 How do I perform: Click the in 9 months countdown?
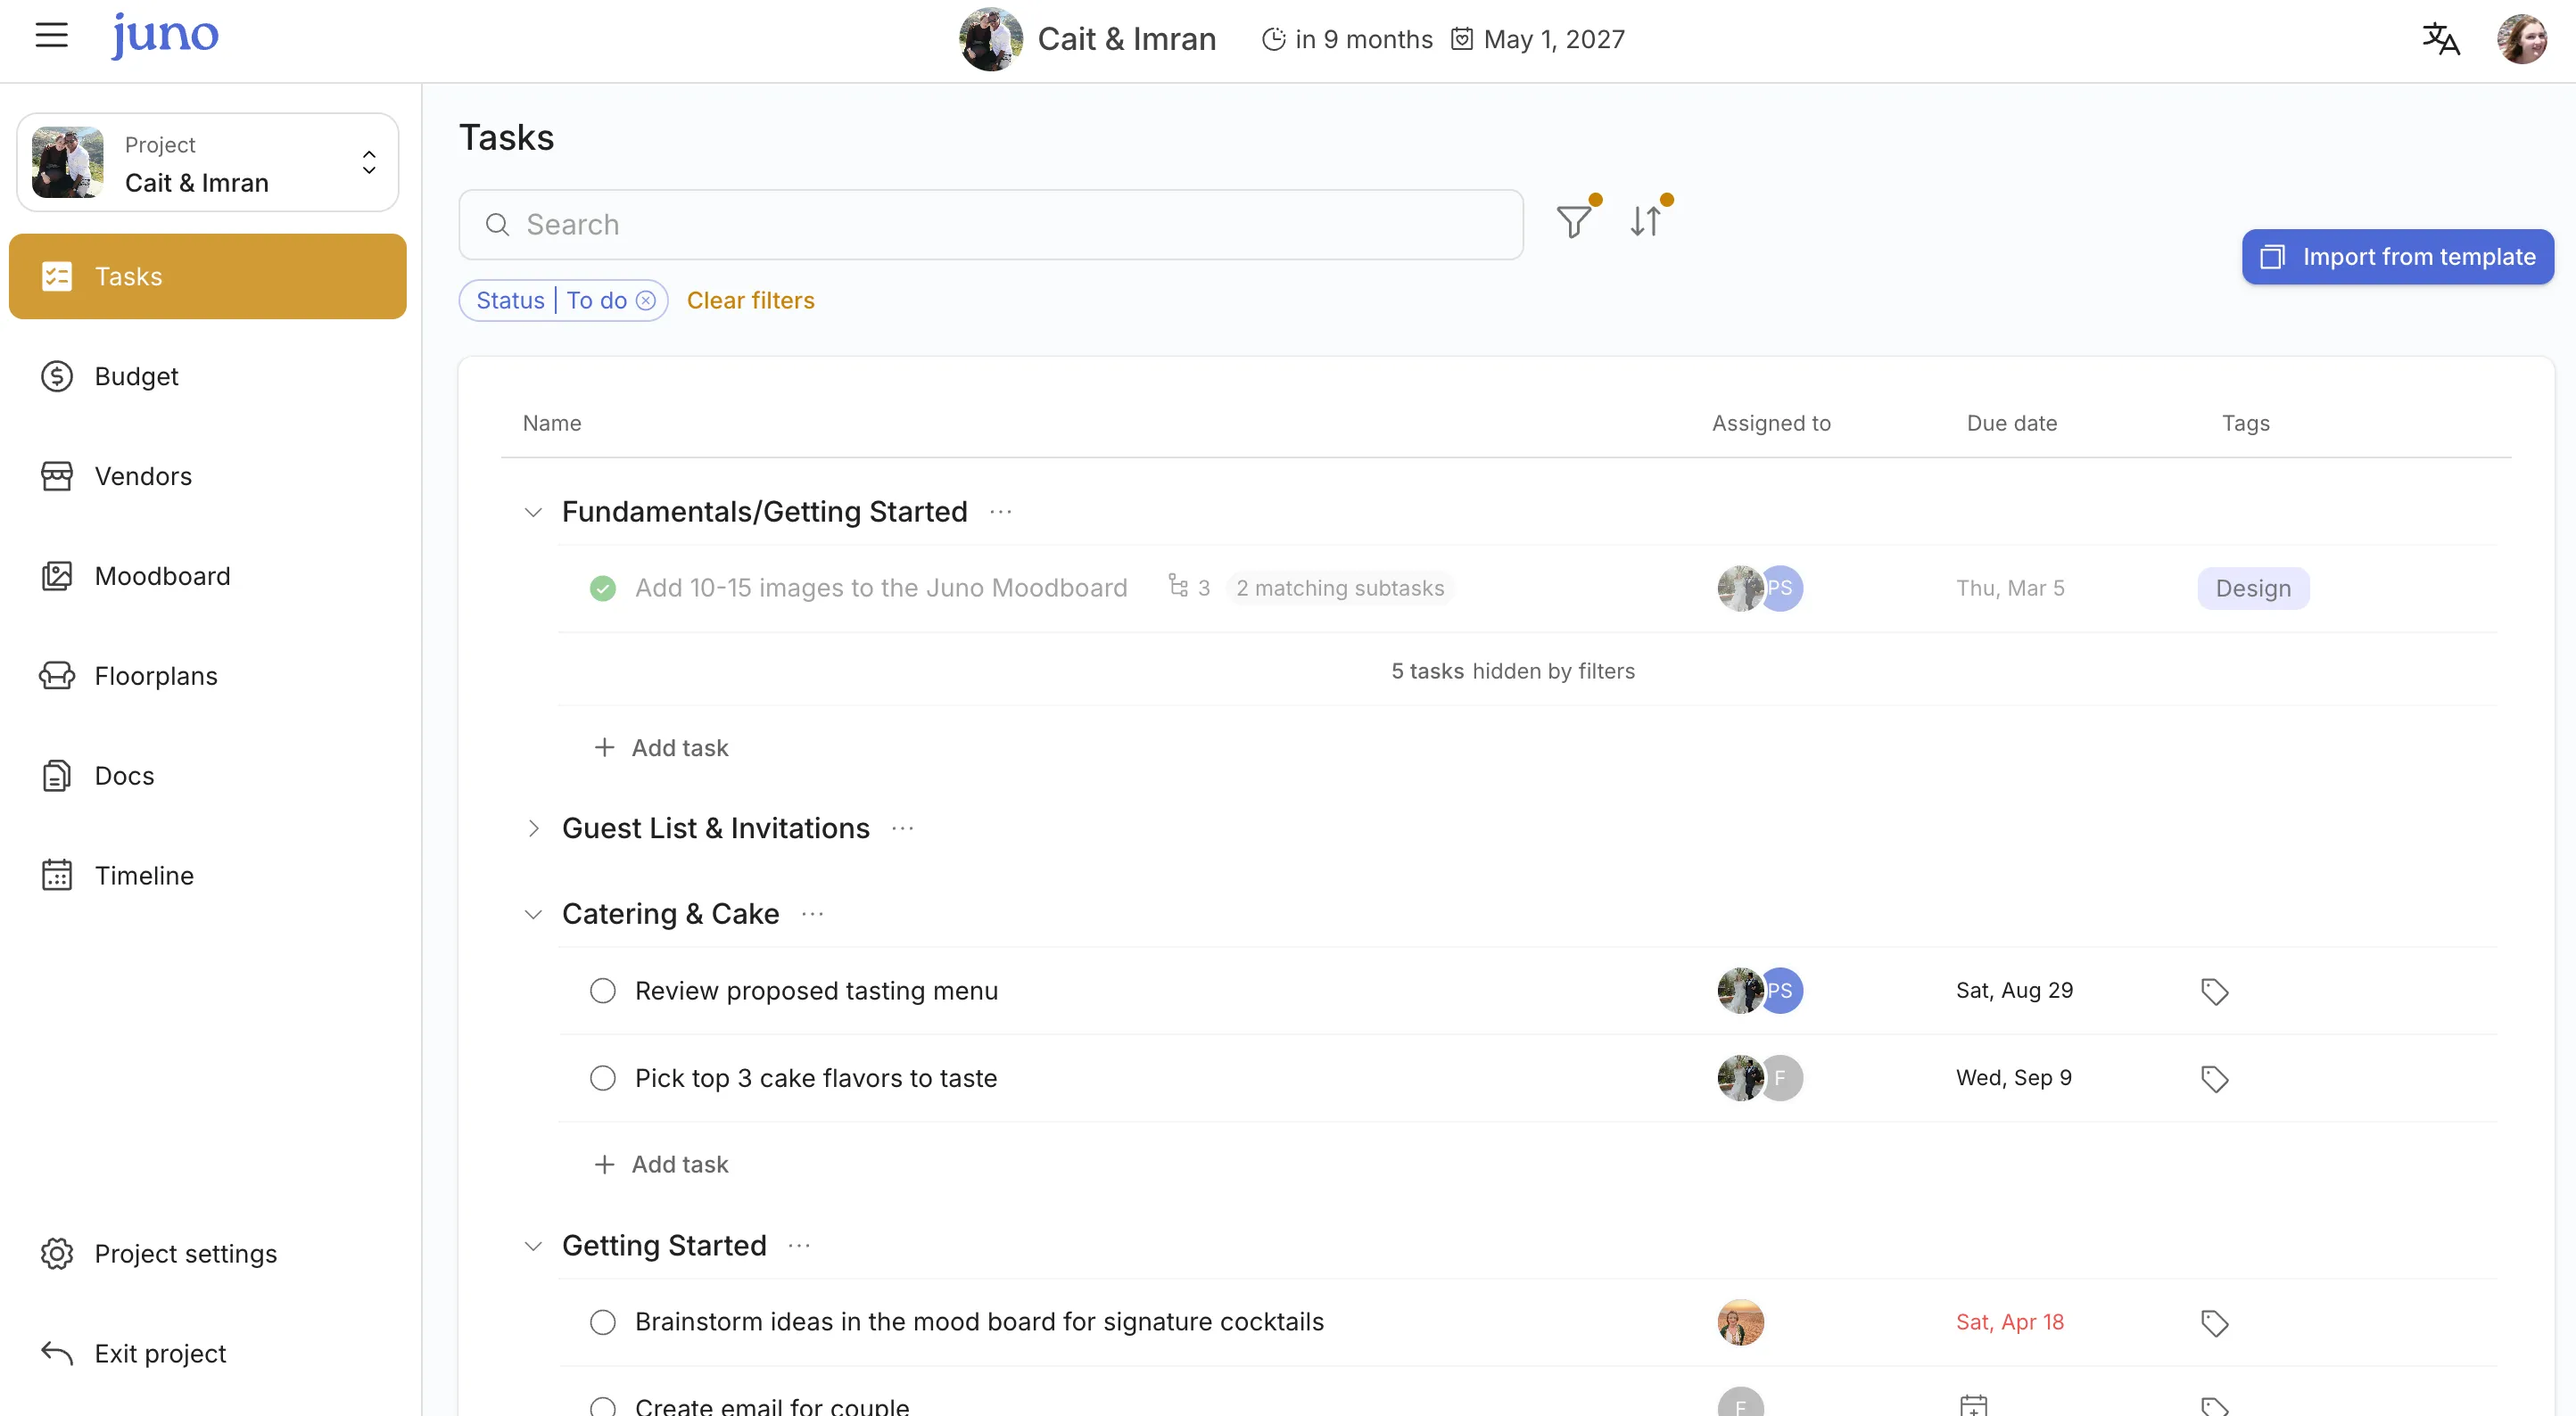tap(1347, 39)
